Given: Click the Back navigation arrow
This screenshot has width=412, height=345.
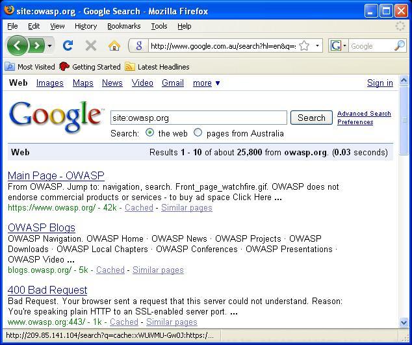Looking at the screenshot, I should point(17,45).
